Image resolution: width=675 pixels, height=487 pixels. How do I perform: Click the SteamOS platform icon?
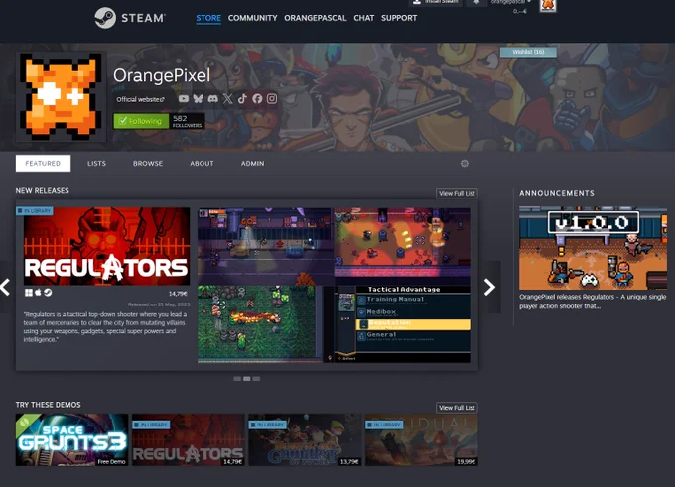coord(48,293)
